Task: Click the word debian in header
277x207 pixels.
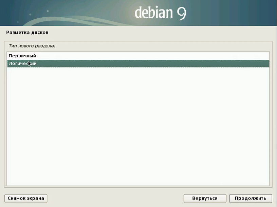Action: coord(153,13)
